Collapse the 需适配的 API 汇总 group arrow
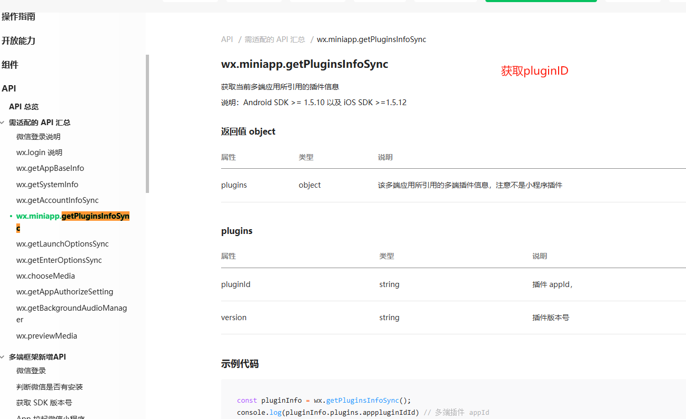The height and width of the screenshot is (419, 686). coord(3,122)
